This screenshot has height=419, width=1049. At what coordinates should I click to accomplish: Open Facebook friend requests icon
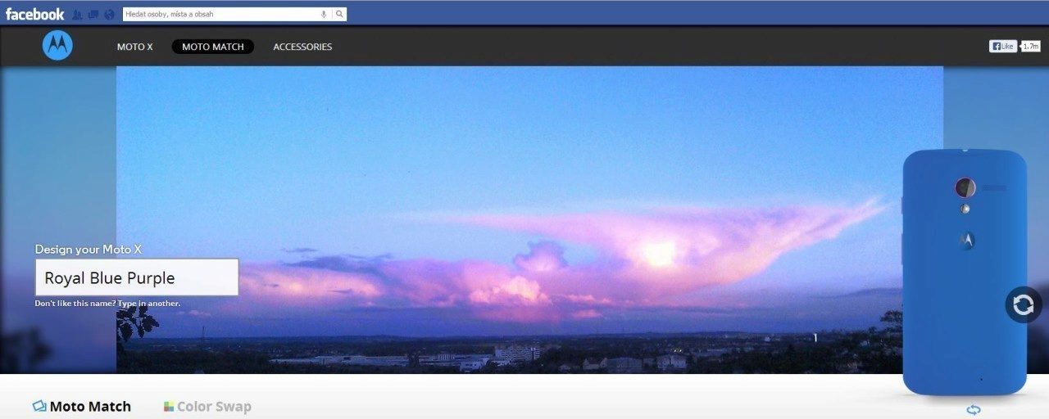[x=77, y=14]
